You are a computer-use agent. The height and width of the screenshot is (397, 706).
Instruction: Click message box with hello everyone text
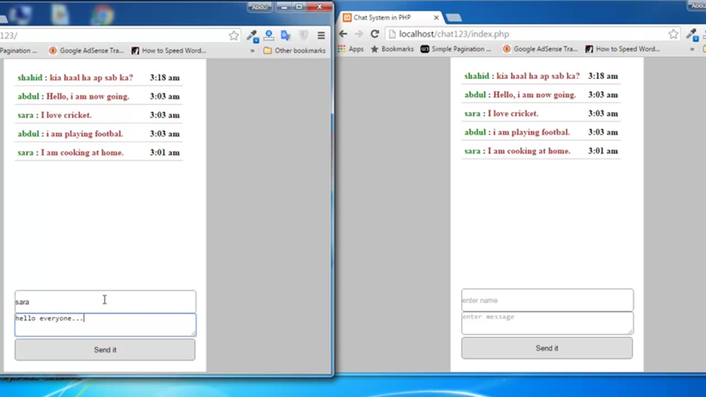click(105, 325)
